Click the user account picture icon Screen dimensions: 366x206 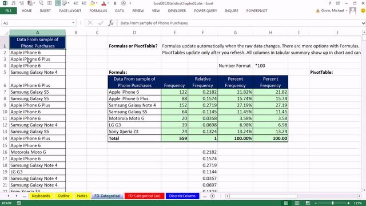tap(353, 10)
